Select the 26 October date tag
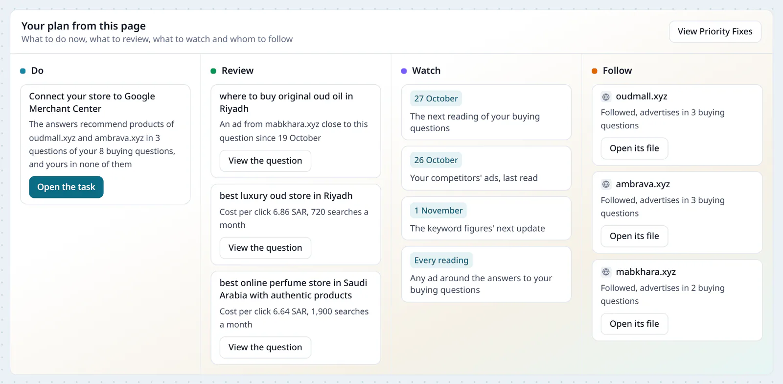 [x=436, y=160]
